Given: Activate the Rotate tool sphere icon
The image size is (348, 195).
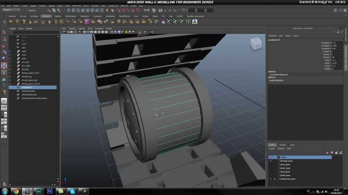Looking at the screenshot, I should coord(4,58).
